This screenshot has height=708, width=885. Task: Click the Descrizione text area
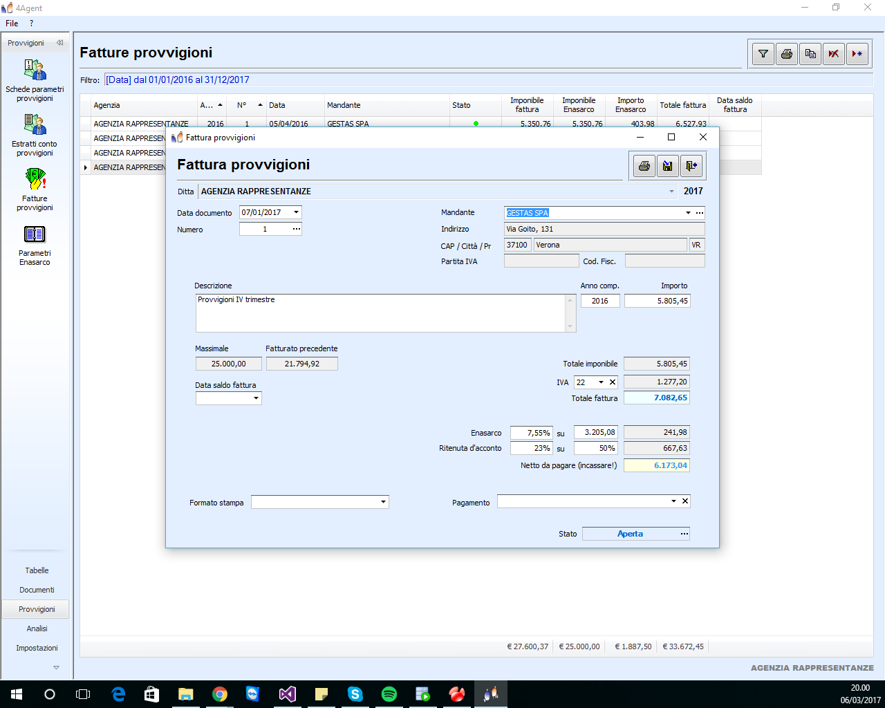coord(381,313)
